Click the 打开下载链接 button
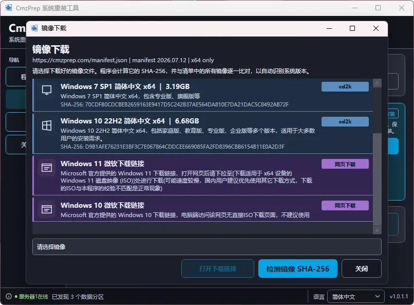Screen dimensions: 414x305 coord(218,268)
